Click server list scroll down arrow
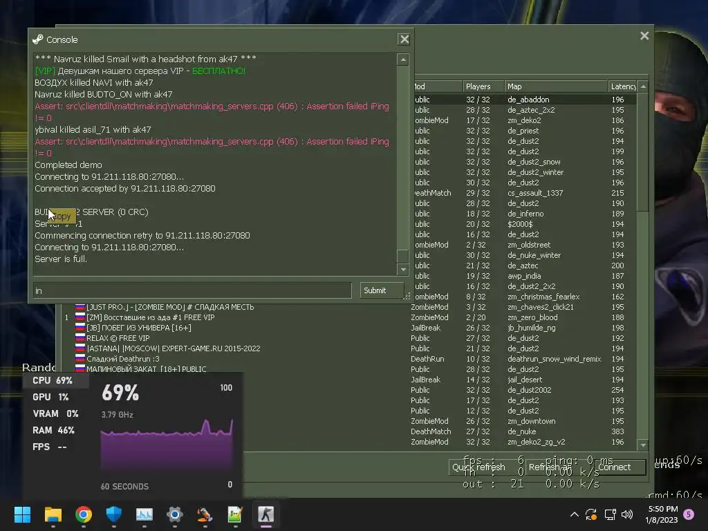The image size is (708, 531). tap(644, 445)
